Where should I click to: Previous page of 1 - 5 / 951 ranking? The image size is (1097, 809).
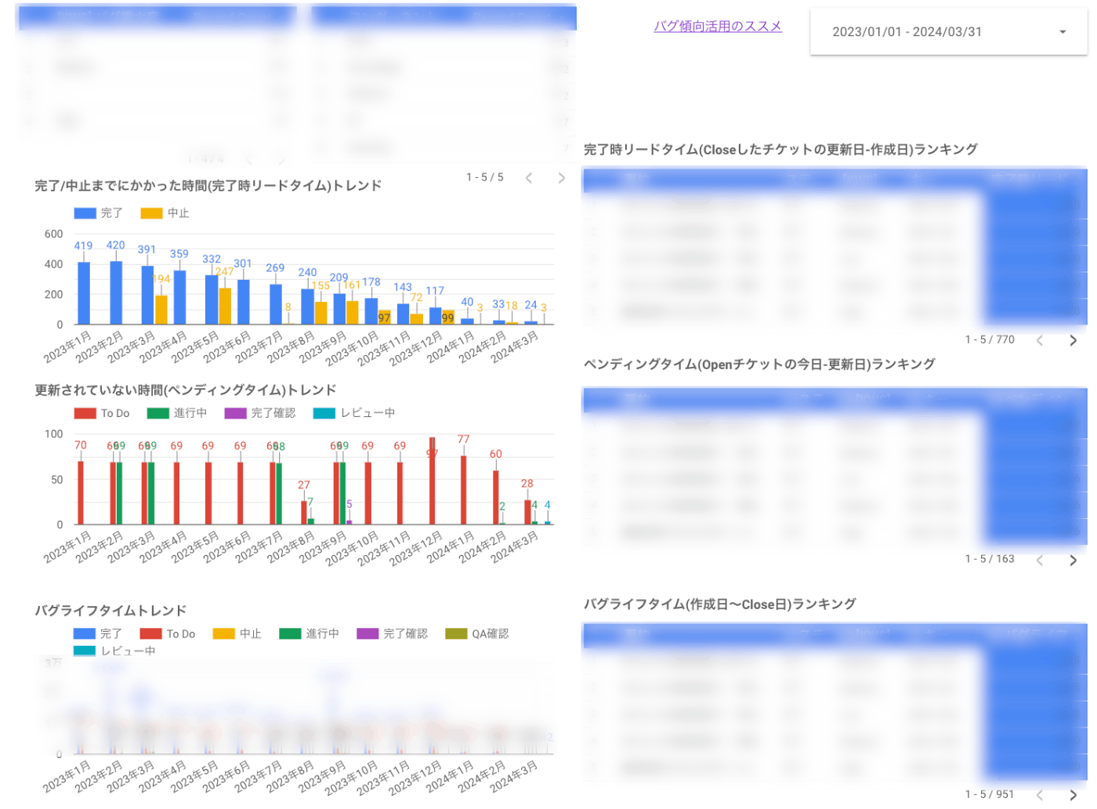point(1040,795)
